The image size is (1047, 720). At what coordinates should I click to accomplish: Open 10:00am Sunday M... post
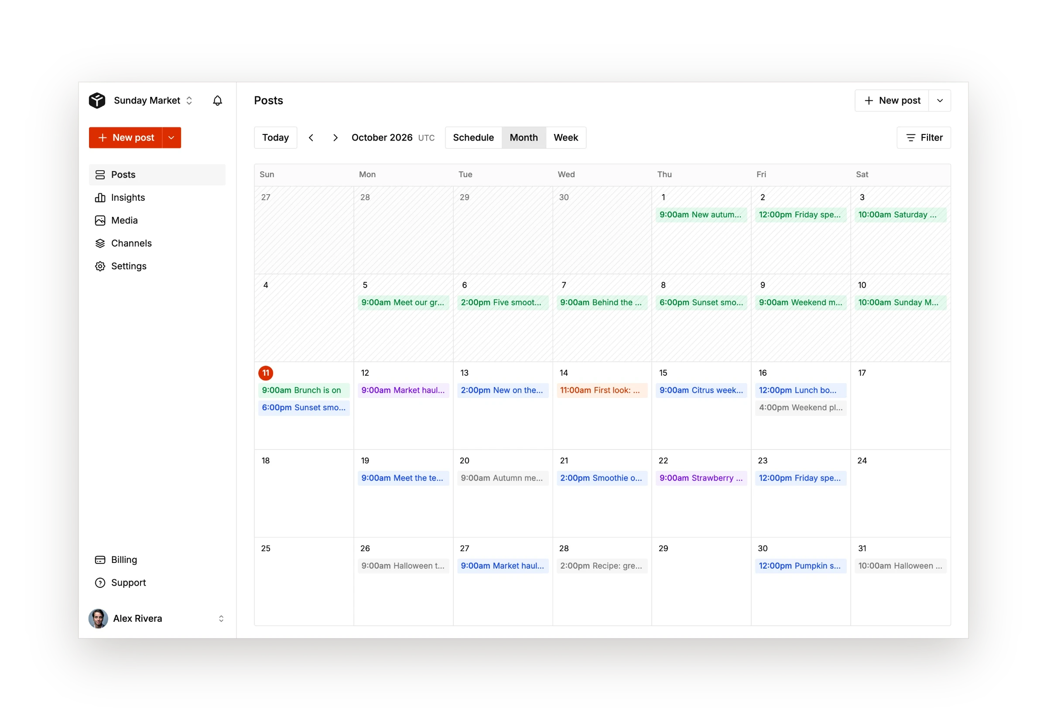pos(900,302)
